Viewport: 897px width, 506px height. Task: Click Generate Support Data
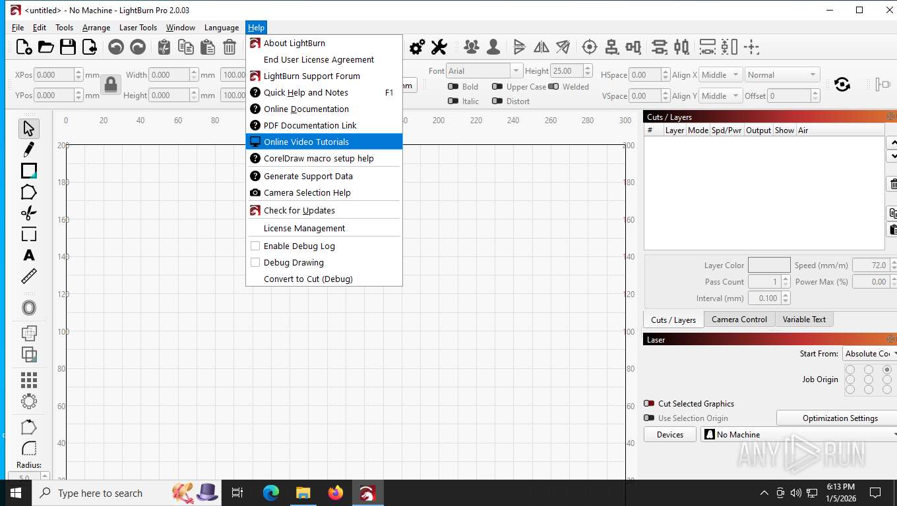[x=324, y=176]
